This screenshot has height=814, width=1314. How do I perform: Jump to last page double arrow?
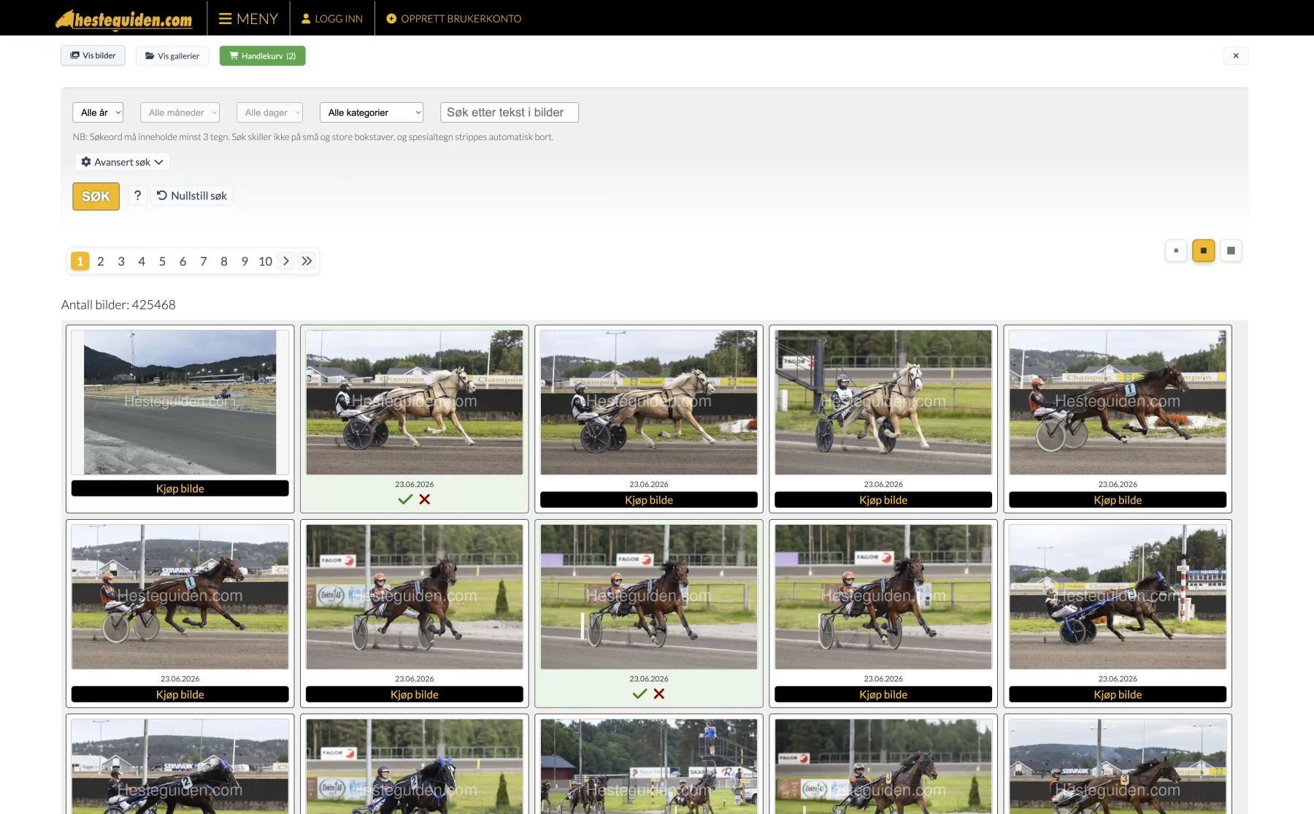[307, 261]
